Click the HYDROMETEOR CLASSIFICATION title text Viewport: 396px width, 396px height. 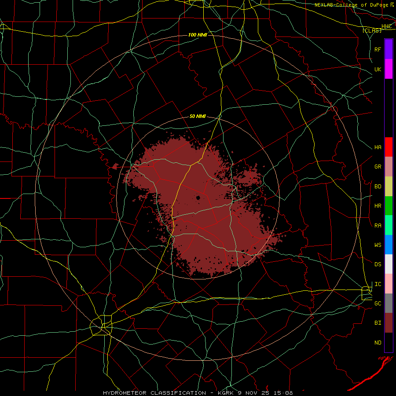pyautogui.click(x=154, y=393)
